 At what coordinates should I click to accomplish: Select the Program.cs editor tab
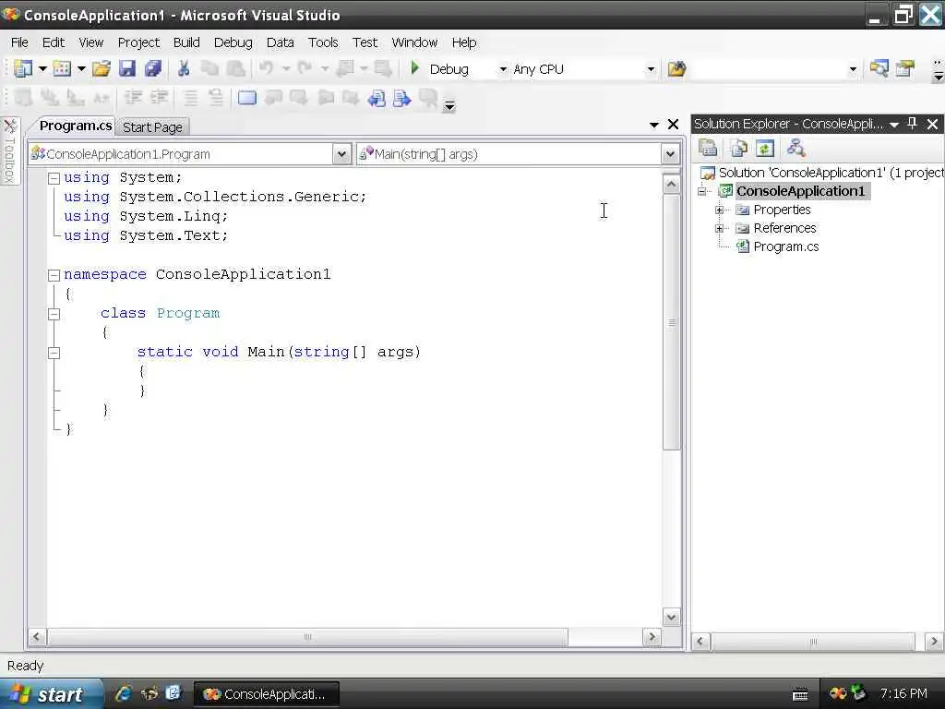point(76,126)
